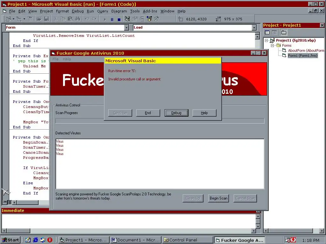Switch to Control Panel taskbar button
326x244 pixels.
[x=188, y=240]
